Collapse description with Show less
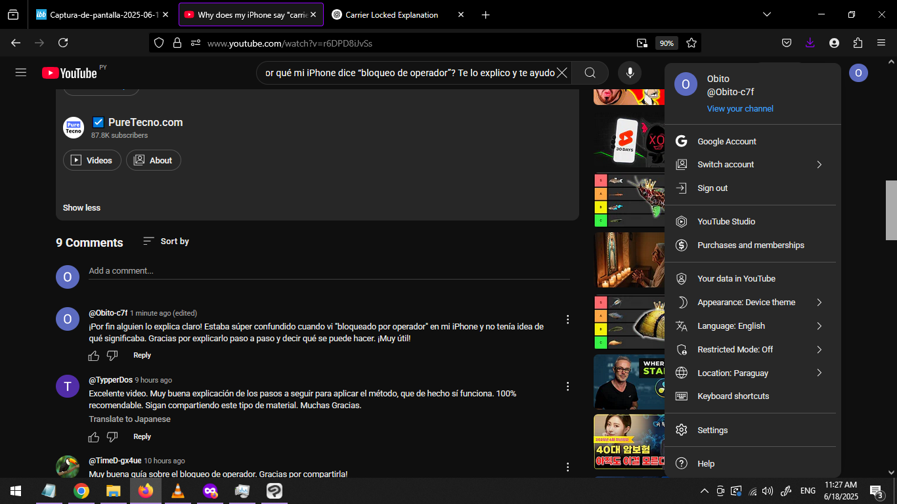 [x=81, y=208]
